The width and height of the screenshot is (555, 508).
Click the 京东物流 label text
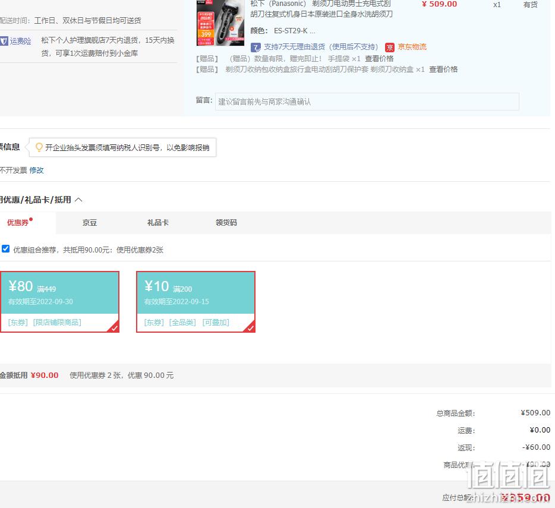tap(412, 47)
